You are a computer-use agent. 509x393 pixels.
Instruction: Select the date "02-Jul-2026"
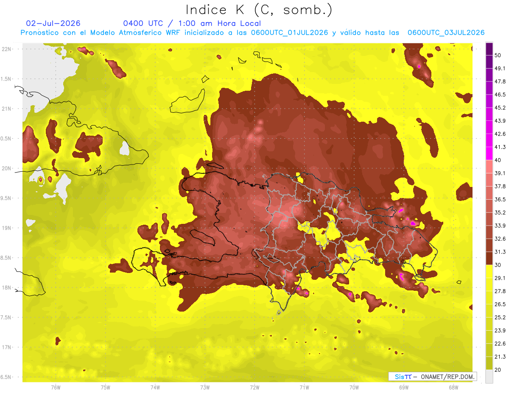click(x=53, y=23)
